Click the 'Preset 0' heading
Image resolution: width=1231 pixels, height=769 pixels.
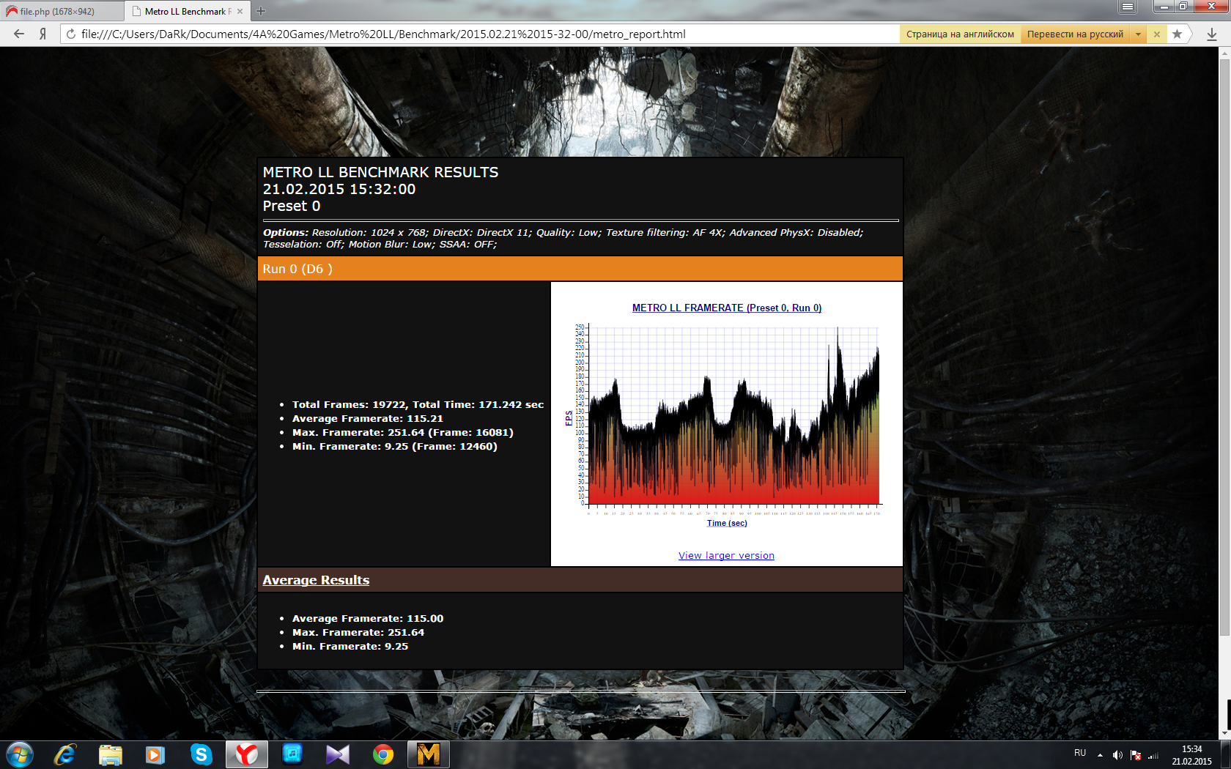(292, 206)
